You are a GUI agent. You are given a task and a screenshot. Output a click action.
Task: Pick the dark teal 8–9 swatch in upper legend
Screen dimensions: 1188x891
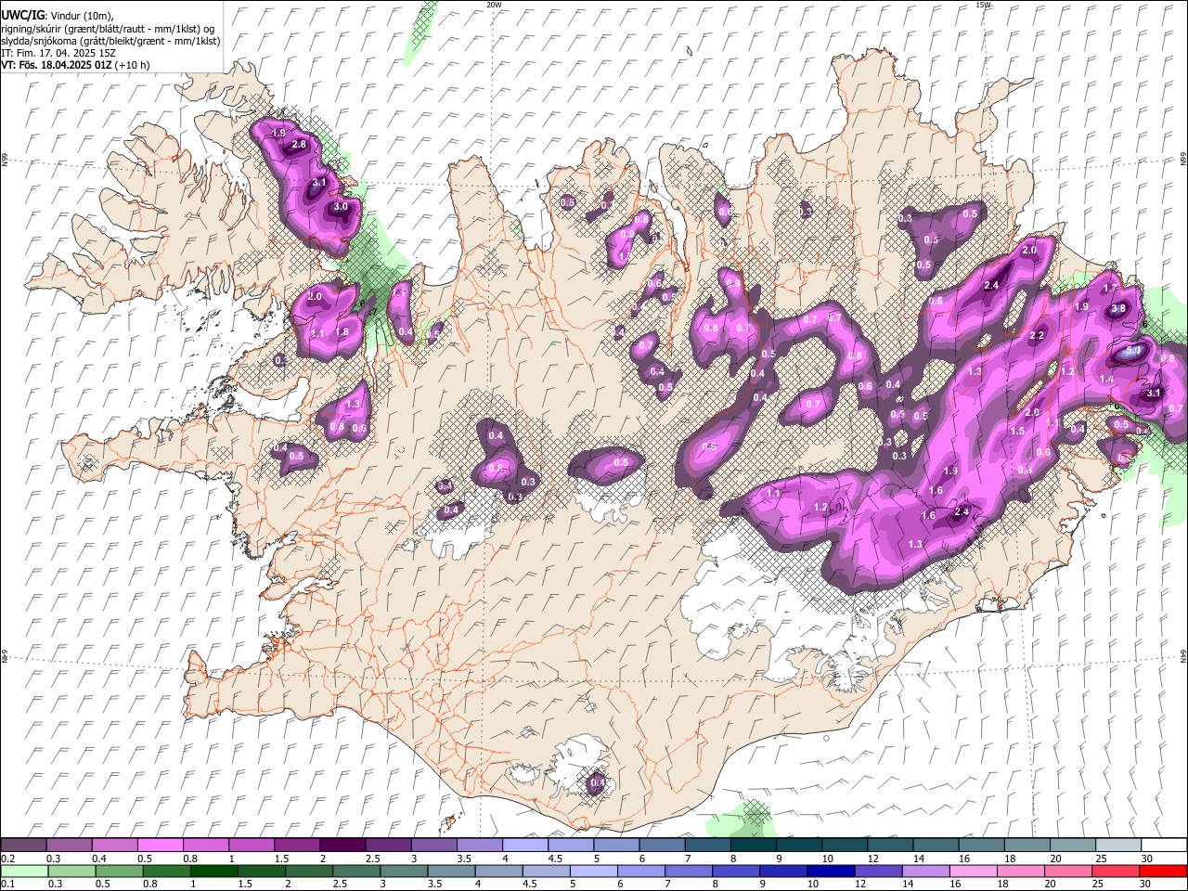(753, 846)
